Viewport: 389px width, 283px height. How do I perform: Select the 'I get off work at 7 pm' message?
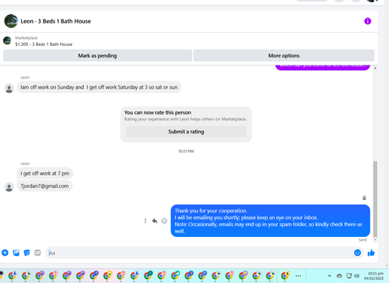[x=45, y=173]
